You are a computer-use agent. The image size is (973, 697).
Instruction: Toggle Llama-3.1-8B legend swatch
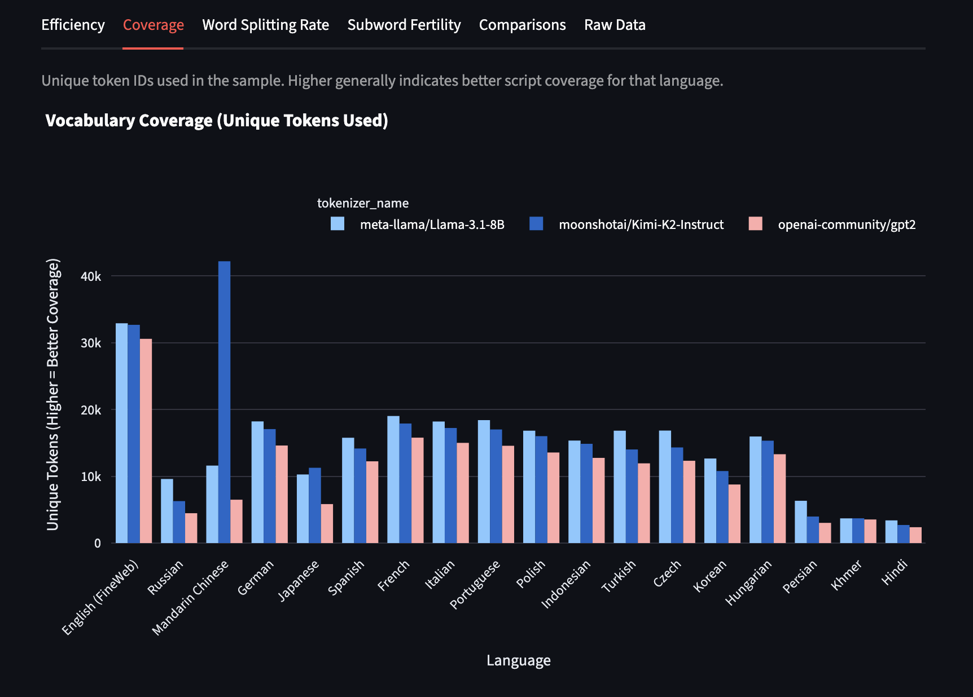[x=338, y=224]
